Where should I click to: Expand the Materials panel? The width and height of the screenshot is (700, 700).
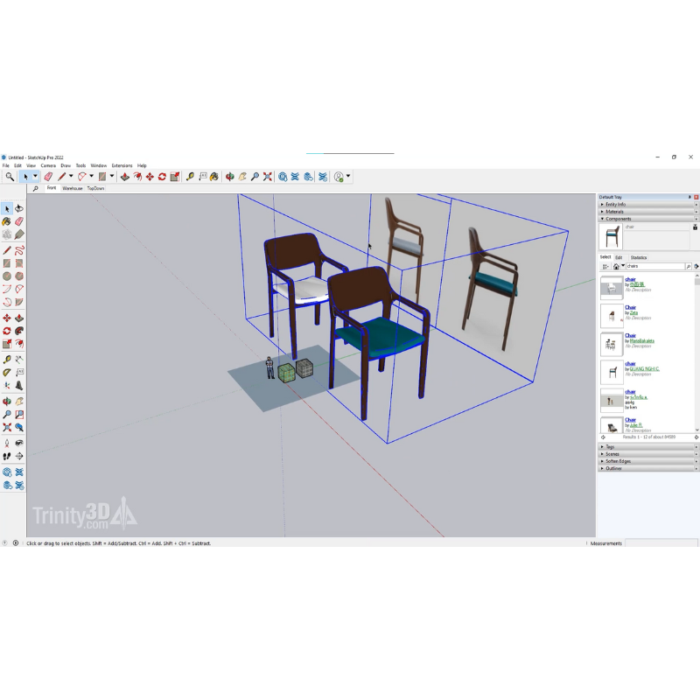pos(615,212)
